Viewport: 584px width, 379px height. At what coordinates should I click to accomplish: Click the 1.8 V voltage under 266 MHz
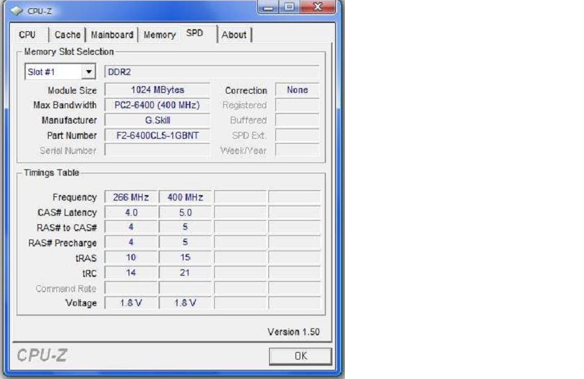point(131,303)
